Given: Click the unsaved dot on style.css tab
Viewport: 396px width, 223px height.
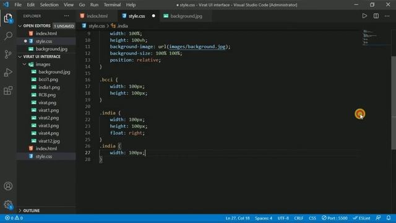Looking at the screenshot, I should click(x=153, y=16).
